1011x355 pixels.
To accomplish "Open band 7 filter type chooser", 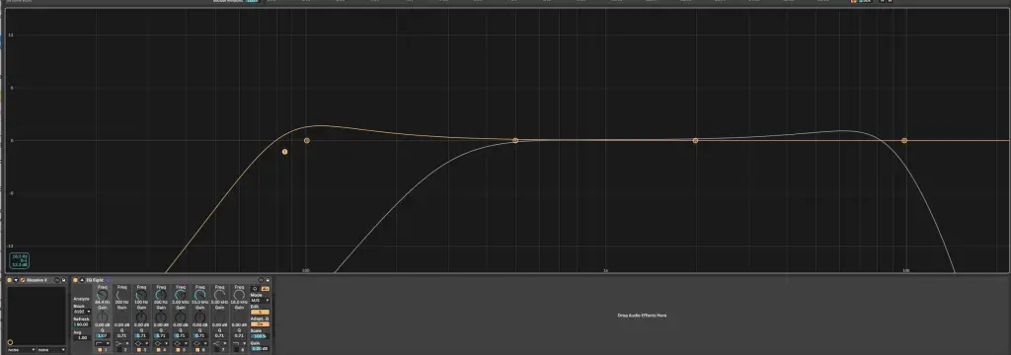I will click(x=220, y=343).
